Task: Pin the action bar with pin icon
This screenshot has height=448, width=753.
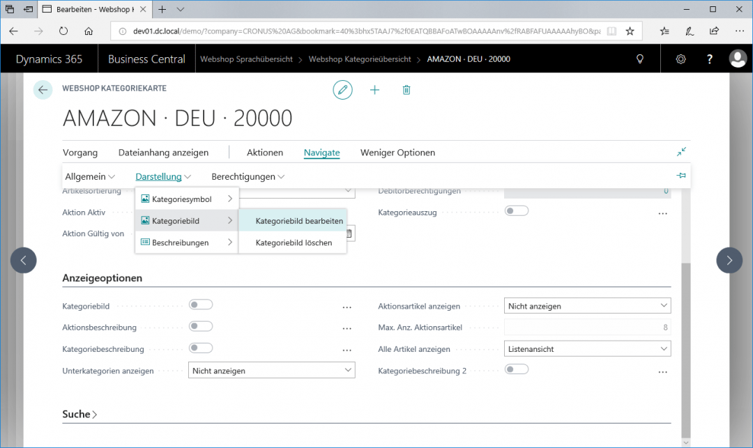Action: click(x=681, y=176)
